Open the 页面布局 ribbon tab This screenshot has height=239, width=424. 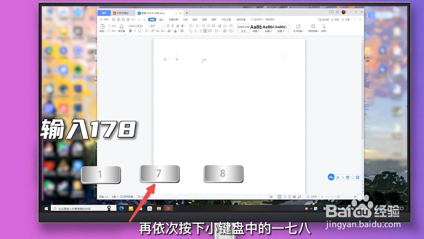(174, 19)
